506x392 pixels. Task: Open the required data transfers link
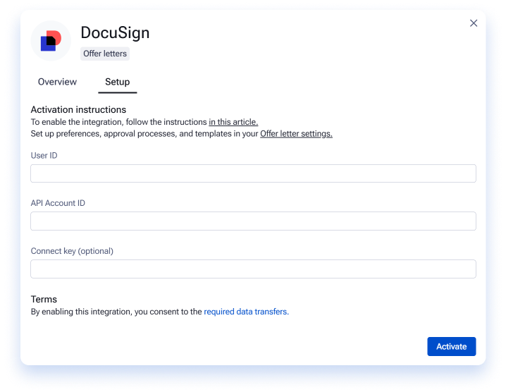click(x=246, y=312)
